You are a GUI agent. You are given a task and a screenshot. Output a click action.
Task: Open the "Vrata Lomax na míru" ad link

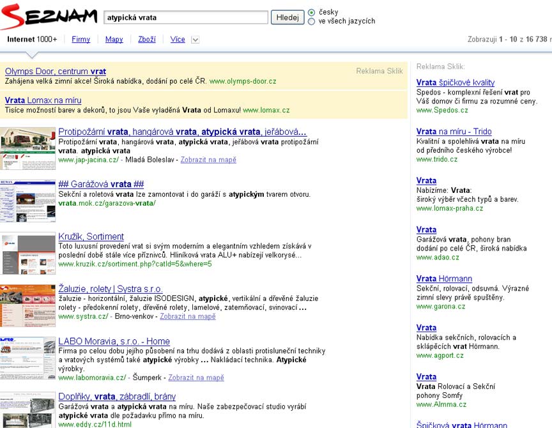(43, 100)
